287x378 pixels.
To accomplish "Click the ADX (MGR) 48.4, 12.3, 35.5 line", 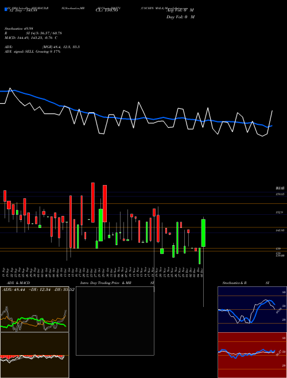I will click(42, 47).
